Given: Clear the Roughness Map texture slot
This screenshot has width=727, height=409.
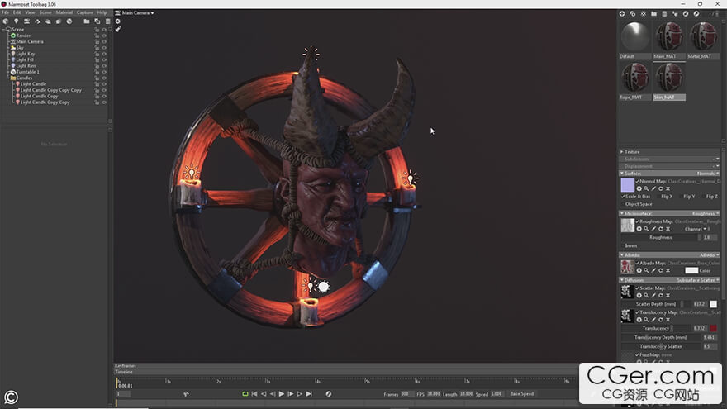Looking at the screenshot, I should click(668, 229).
